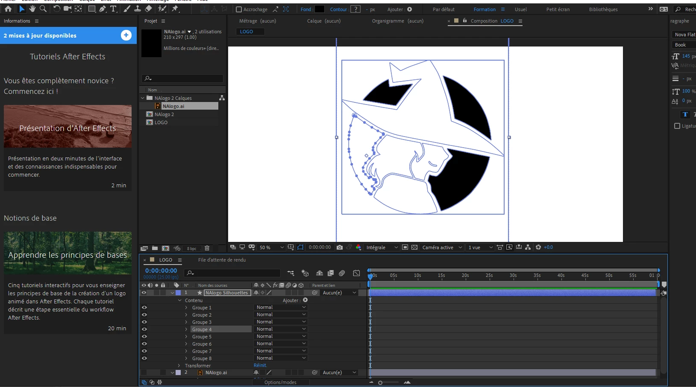Hide Groupe 3 shape group
Image resolution: width=696 pixels, height=387 pixels.
coord(144,322)
